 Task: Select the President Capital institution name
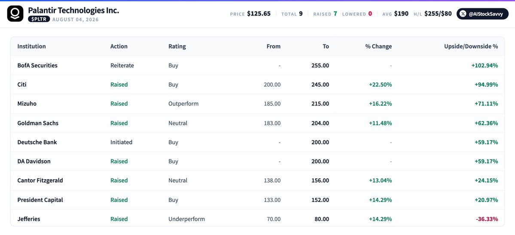point(40,199)
